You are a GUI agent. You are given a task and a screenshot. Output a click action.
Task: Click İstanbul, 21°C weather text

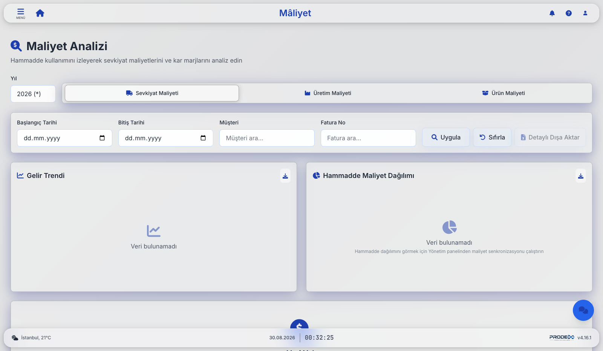pos(36,338)
